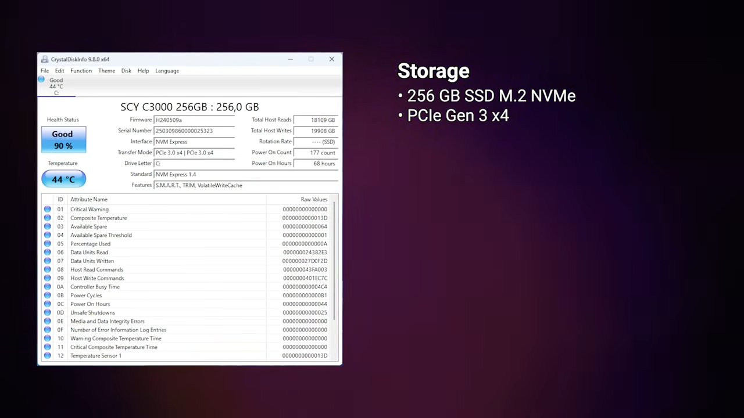Click the ID column header
The width and height of the screenshot is (744, 418).
coord(60,199)
